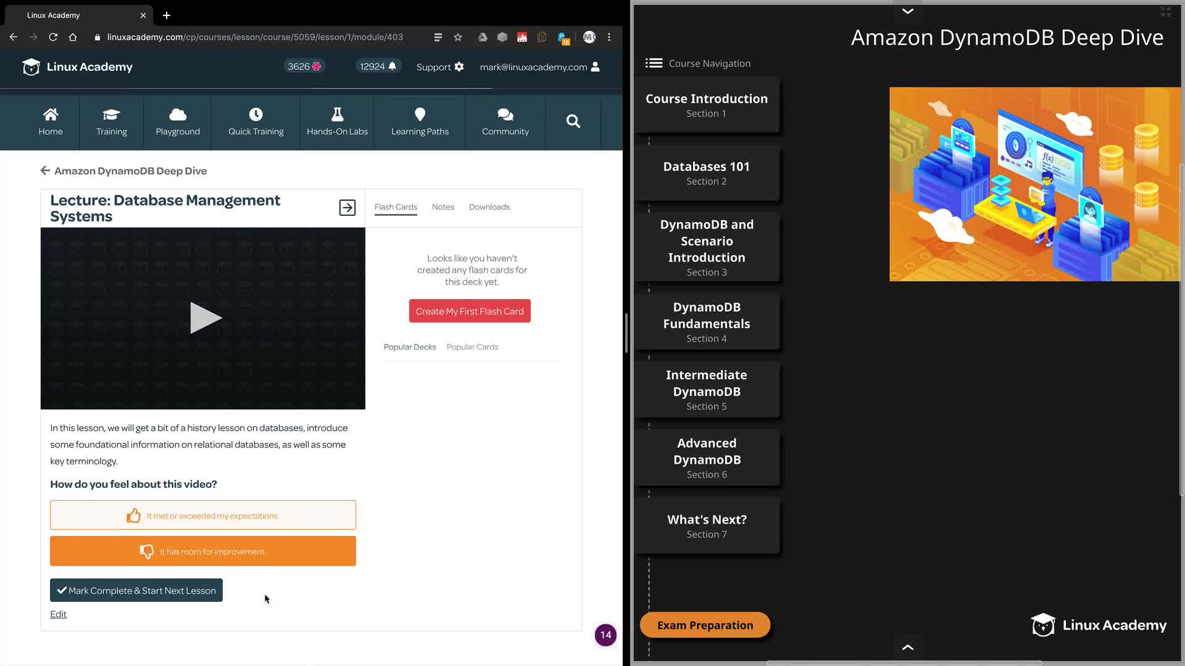1185x666 pixels.
Task: Bookmark page with the star icon
Action: (x=458, y=37)
